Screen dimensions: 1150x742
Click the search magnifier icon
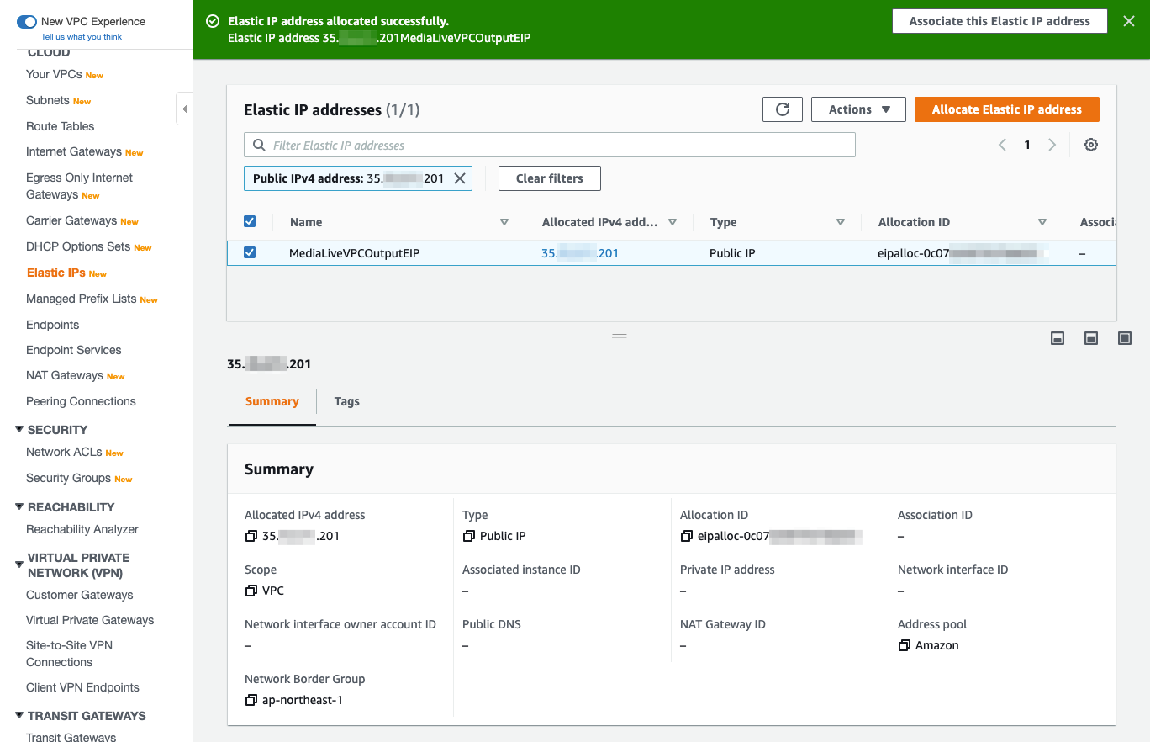coord(259,145)
